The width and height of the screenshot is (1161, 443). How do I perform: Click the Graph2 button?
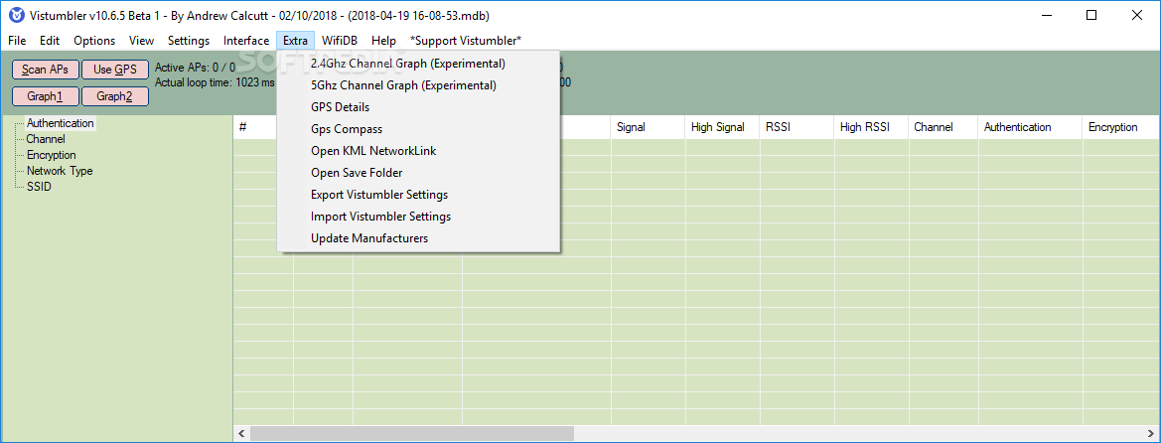pos(115,96)
